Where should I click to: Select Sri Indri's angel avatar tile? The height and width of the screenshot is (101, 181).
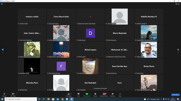61,83
